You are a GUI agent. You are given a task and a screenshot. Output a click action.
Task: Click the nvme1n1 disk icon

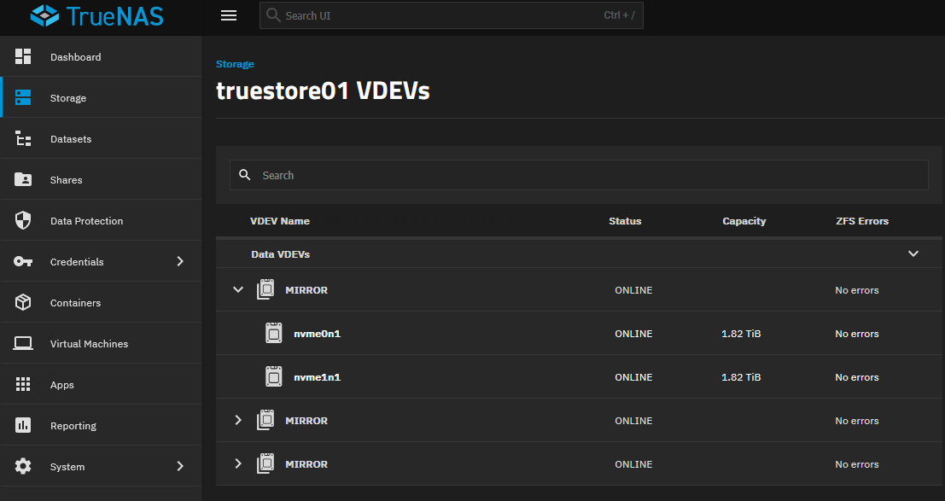pos(274,376)
